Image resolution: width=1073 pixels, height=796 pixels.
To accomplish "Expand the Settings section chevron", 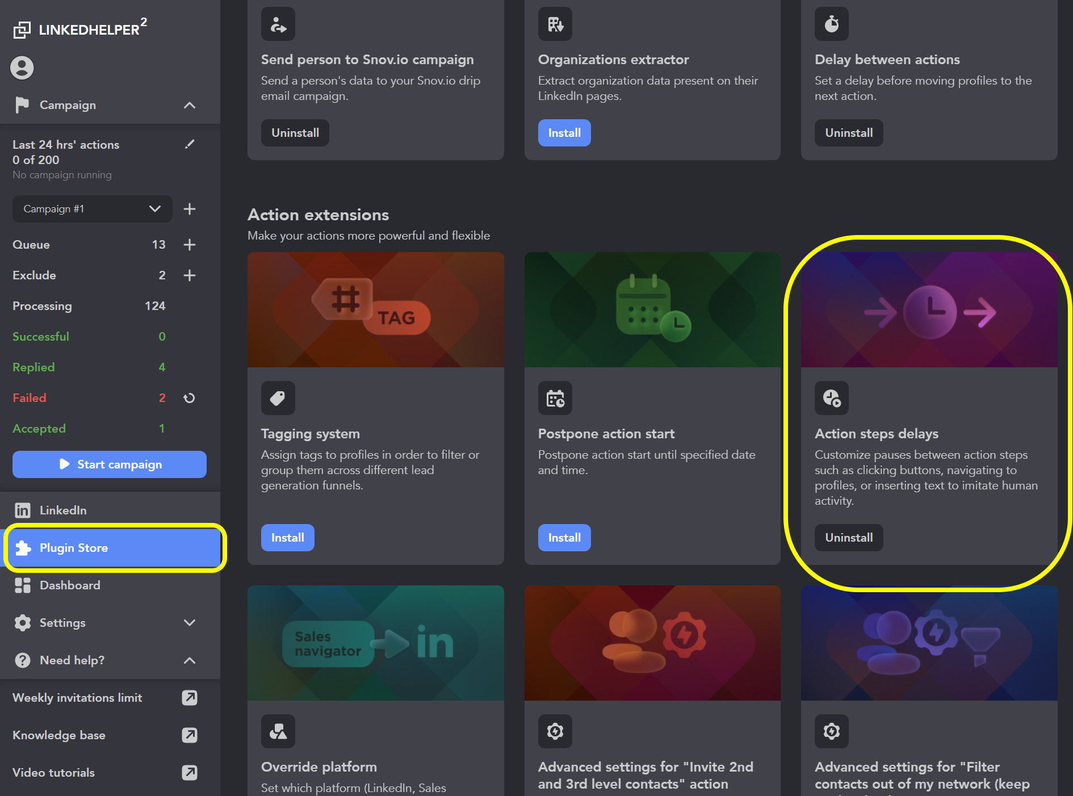I will (190, 623).
